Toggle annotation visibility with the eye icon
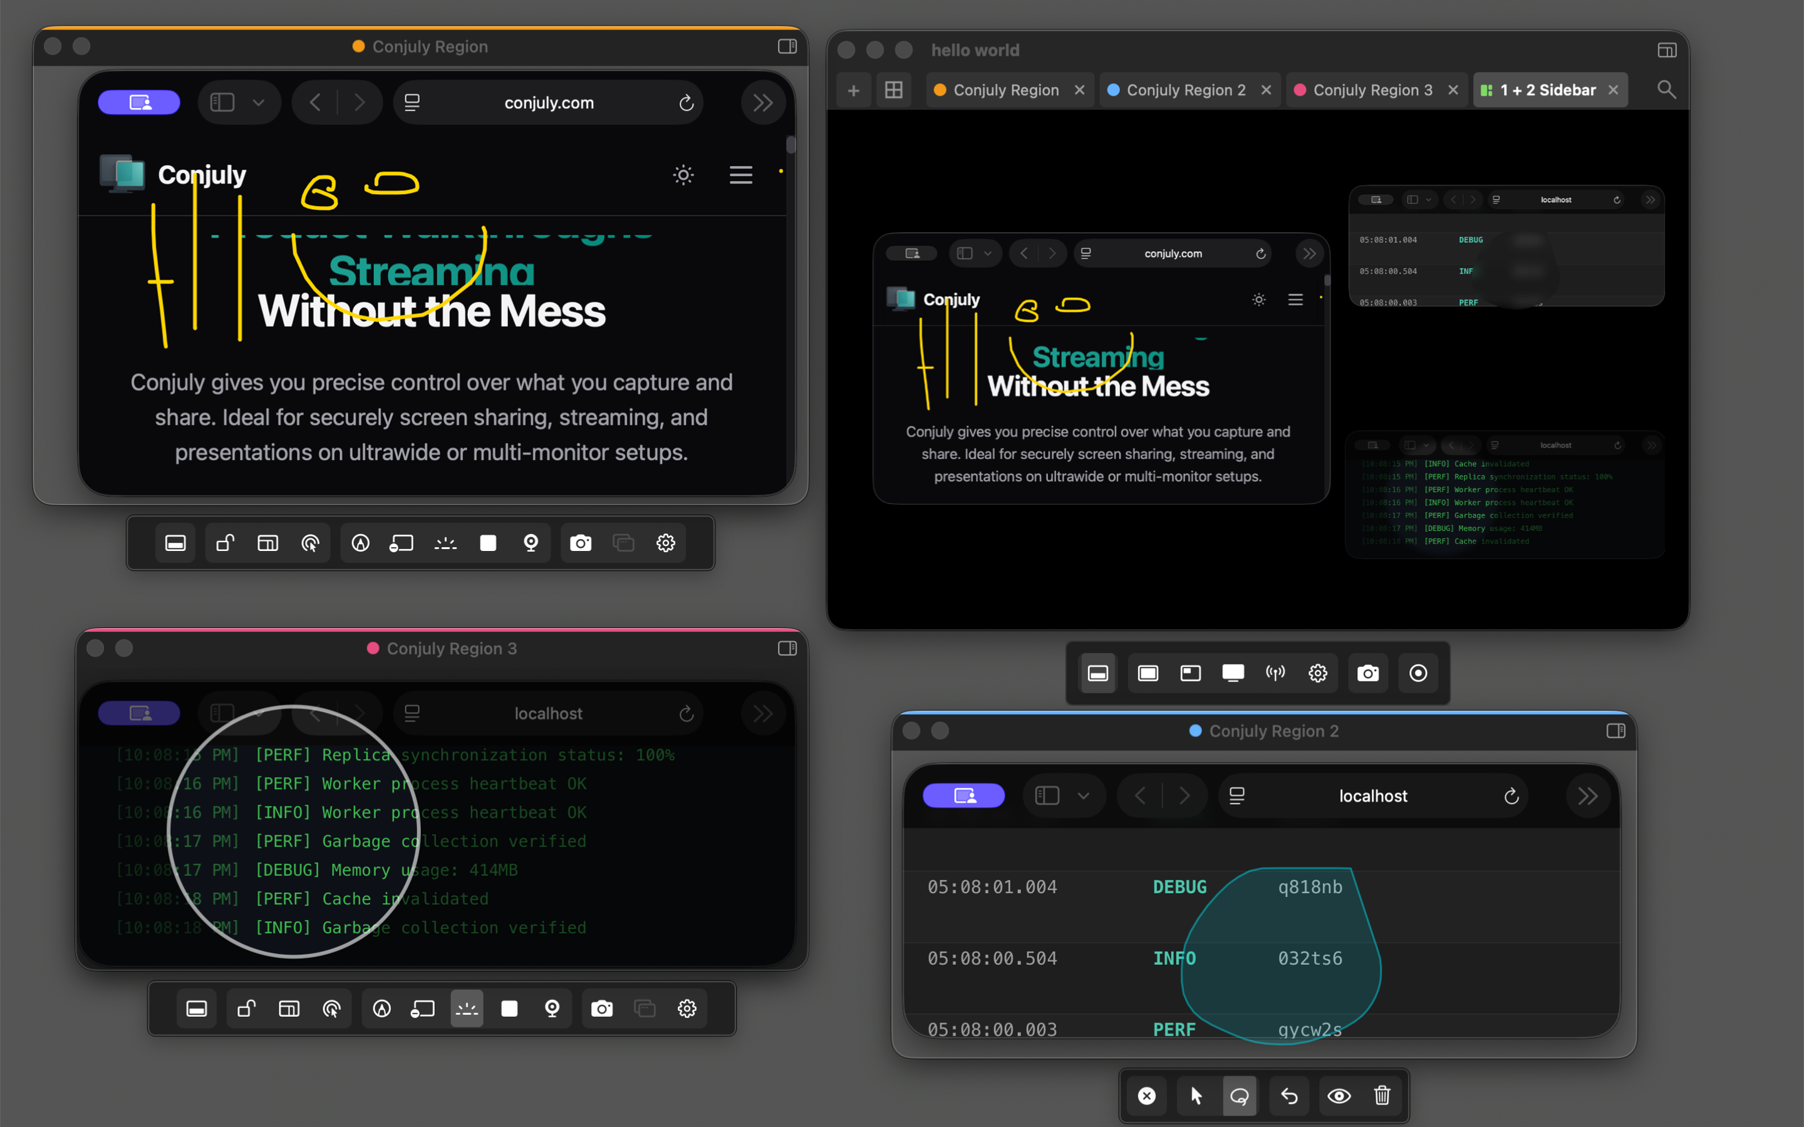Image resolution: width=1804 pixels, height=1127 pixels. 1339,1096
